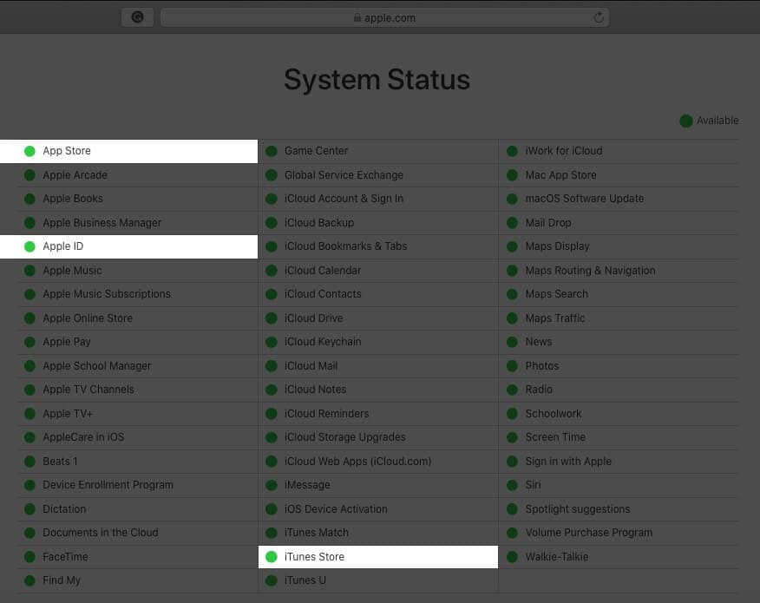Click the System Status heading
This screenshot has height=603, width=760.
click(x=377, y=80)
